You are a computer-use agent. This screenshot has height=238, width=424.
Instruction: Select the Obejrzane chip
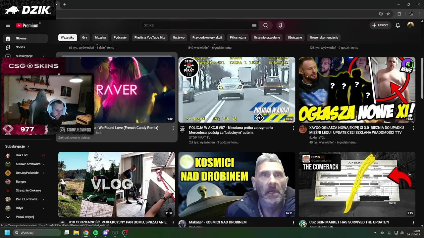coord(295,38)
